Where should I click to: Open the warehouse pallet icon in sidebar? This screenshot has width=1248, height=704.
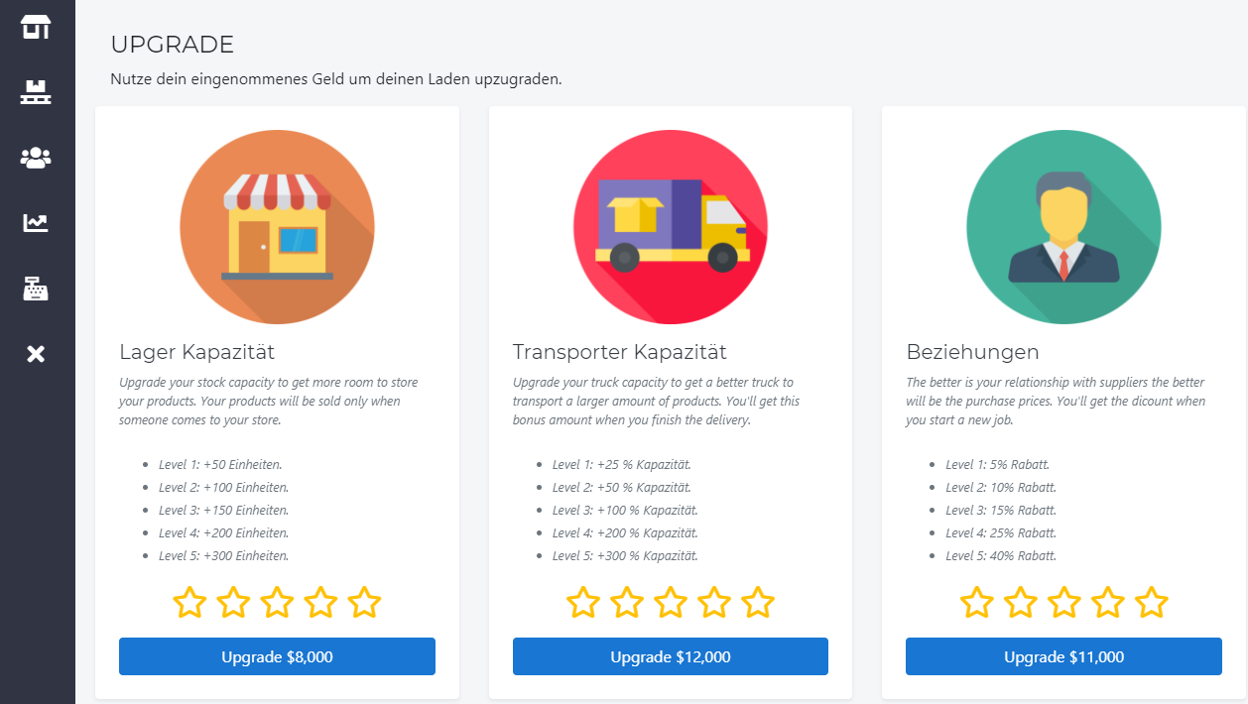click(x=36, y=92)
